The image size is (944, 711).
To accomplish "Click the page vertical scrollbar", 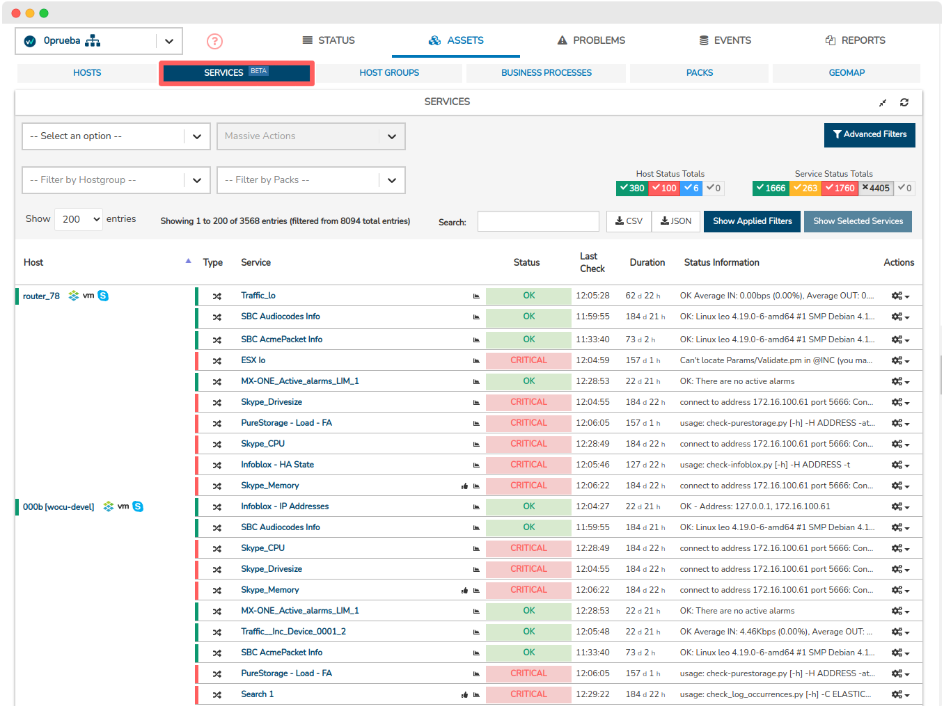I will coord(941,375).
